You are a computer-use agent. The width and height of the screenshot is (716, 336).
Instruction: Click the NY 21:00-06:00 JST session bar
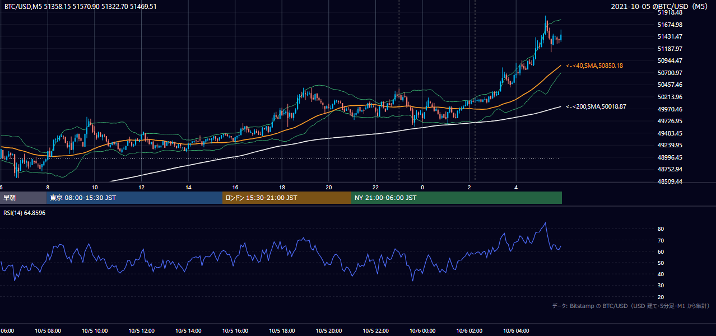457,198
